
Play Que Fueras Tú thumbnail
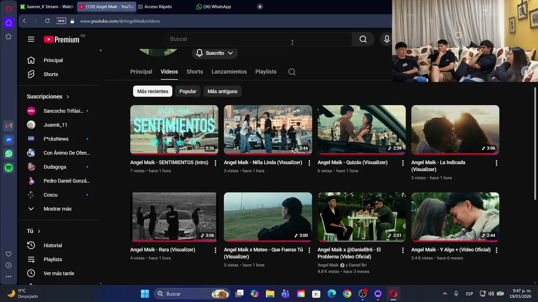268,217
